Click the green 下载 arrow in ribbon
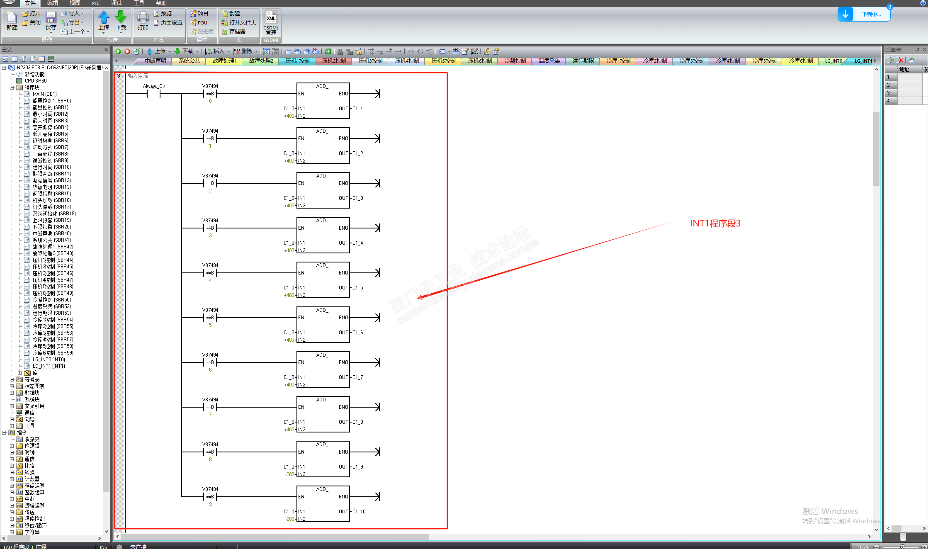The height and width of the screenshot is (549, 928). 121,18
